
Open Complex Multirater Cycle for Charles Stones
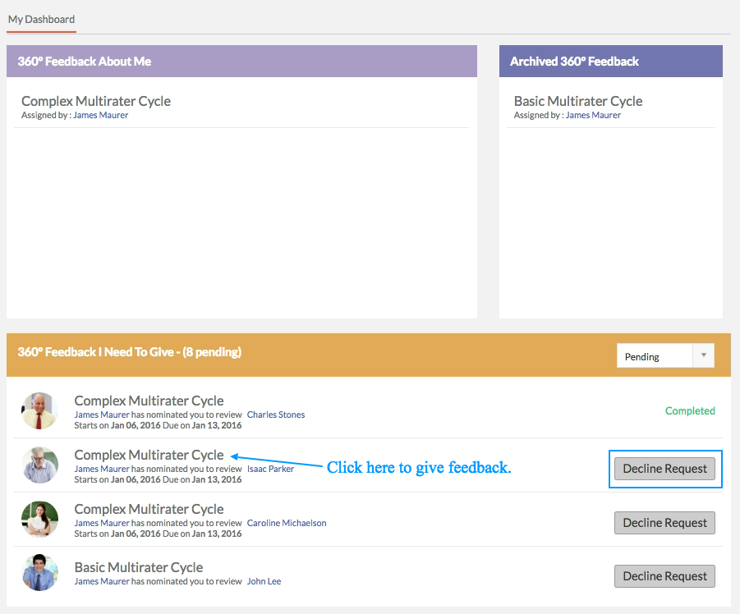point(149,401)
